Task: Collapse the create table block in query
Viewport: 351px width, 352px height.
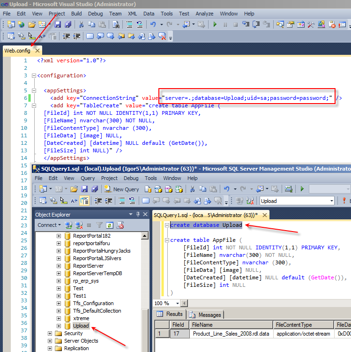Action: tap(167, 240)
